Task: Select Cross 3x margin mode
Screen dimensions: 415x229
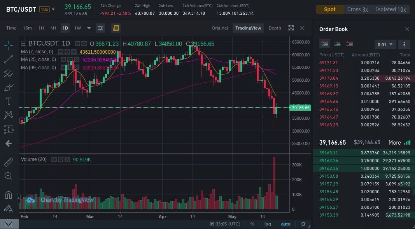Action: (357, 9)
